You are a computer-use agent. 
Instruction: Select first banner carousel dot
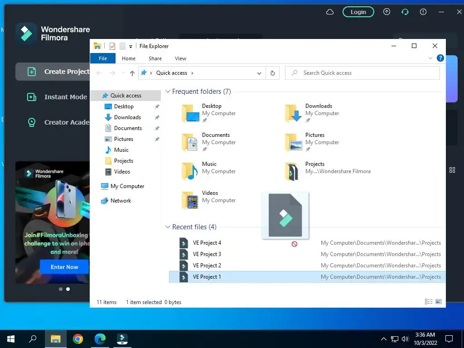point(61,289)
